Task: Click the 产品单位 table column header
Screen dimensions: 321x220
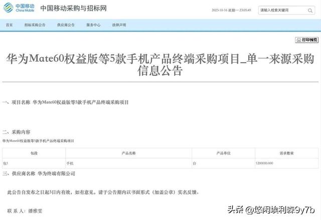Action: pyautogui.click(x=223, y=153)
